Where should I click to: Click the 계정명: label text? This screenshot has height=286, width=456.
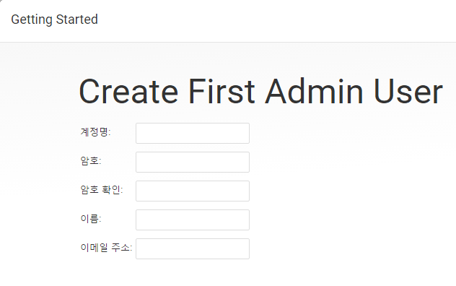click(x=95, y=132)
